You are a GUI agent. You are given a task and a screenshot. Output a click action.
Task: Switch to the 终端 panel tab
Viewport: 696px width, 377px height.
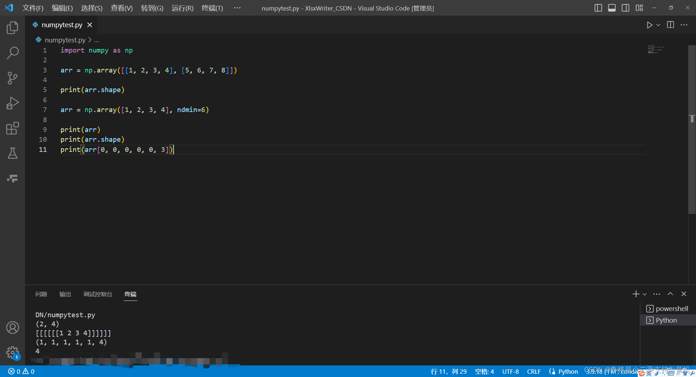(130, 294)
